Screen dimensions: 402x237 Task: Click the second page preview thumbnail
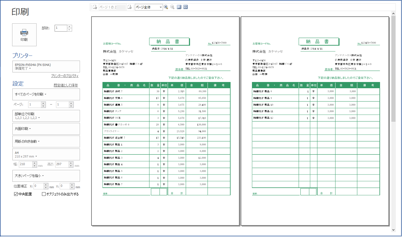pos(315,121)
